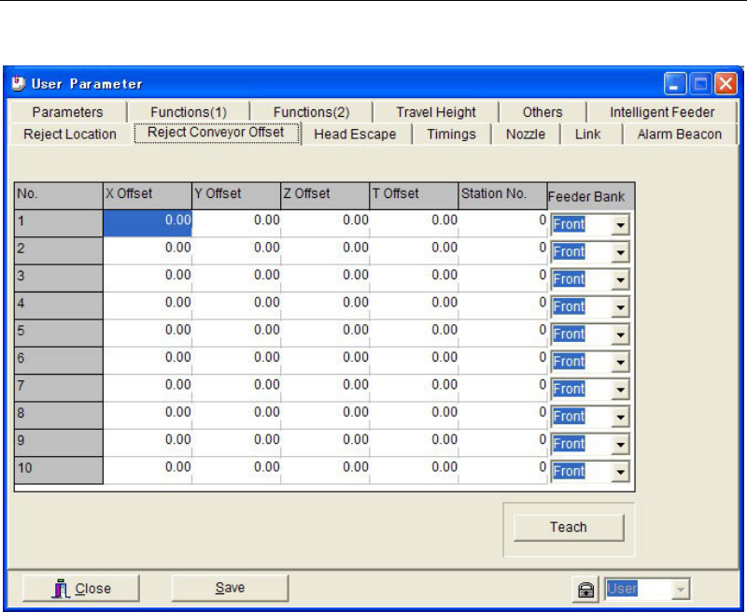The image size is (747, 612).
Task: Expand Feeder Bank dropdown in row 5
Action: pyautogui.click(x=619, y=334)
